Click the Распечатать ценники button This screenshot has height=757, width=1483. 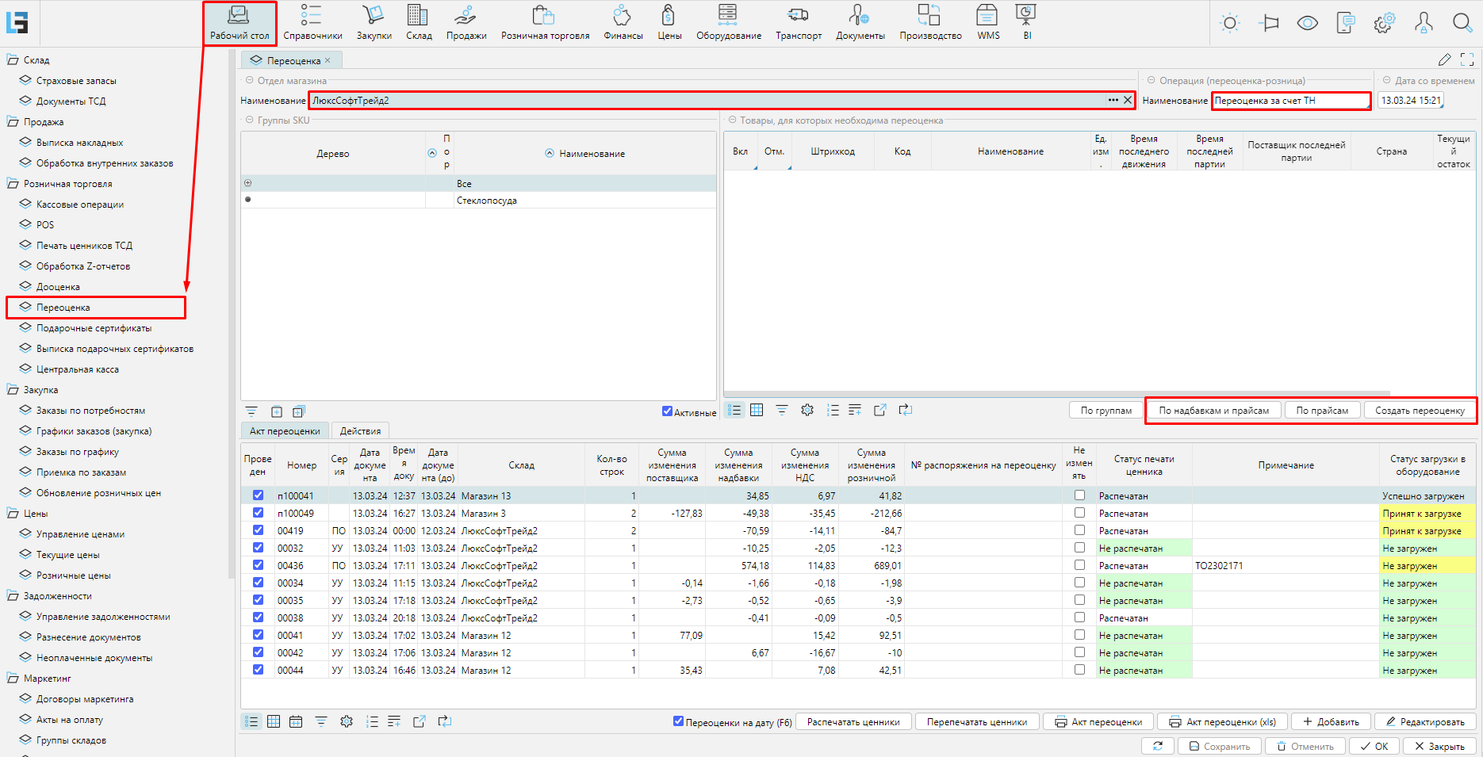pos(853,722)
